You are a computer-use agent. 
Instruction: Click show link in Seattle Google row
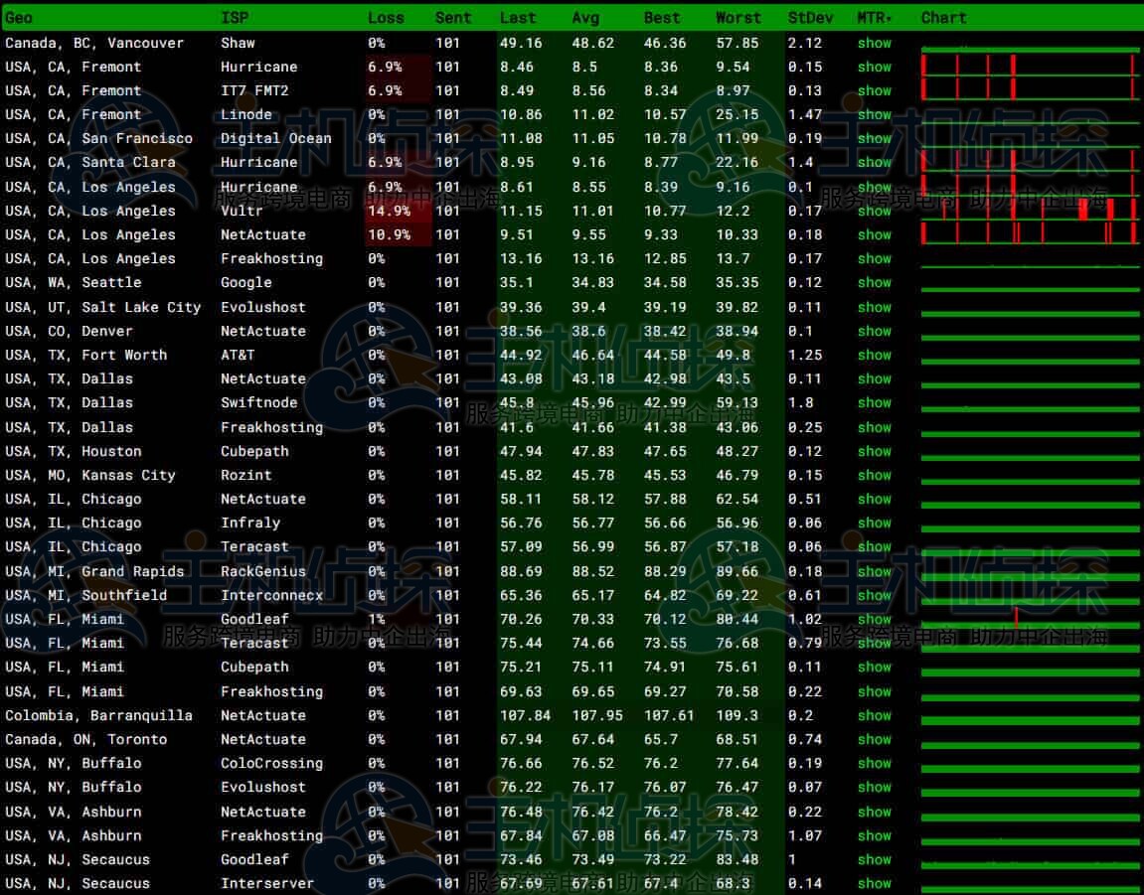874,282
